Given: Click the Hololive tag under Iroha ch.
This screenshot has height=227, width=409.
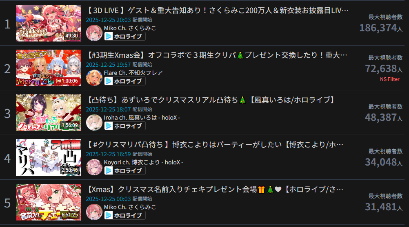Looking at the screenshot, I should [x=124, y=126].
